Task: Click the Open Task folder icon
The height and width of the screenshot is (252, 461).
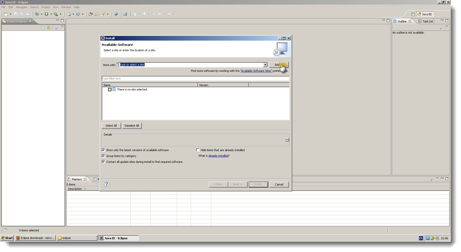Action: [97, 14]
